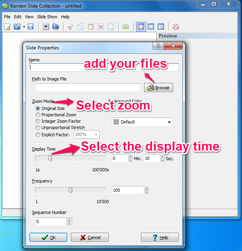Add a single slide image icon

(x=46, y=27)
